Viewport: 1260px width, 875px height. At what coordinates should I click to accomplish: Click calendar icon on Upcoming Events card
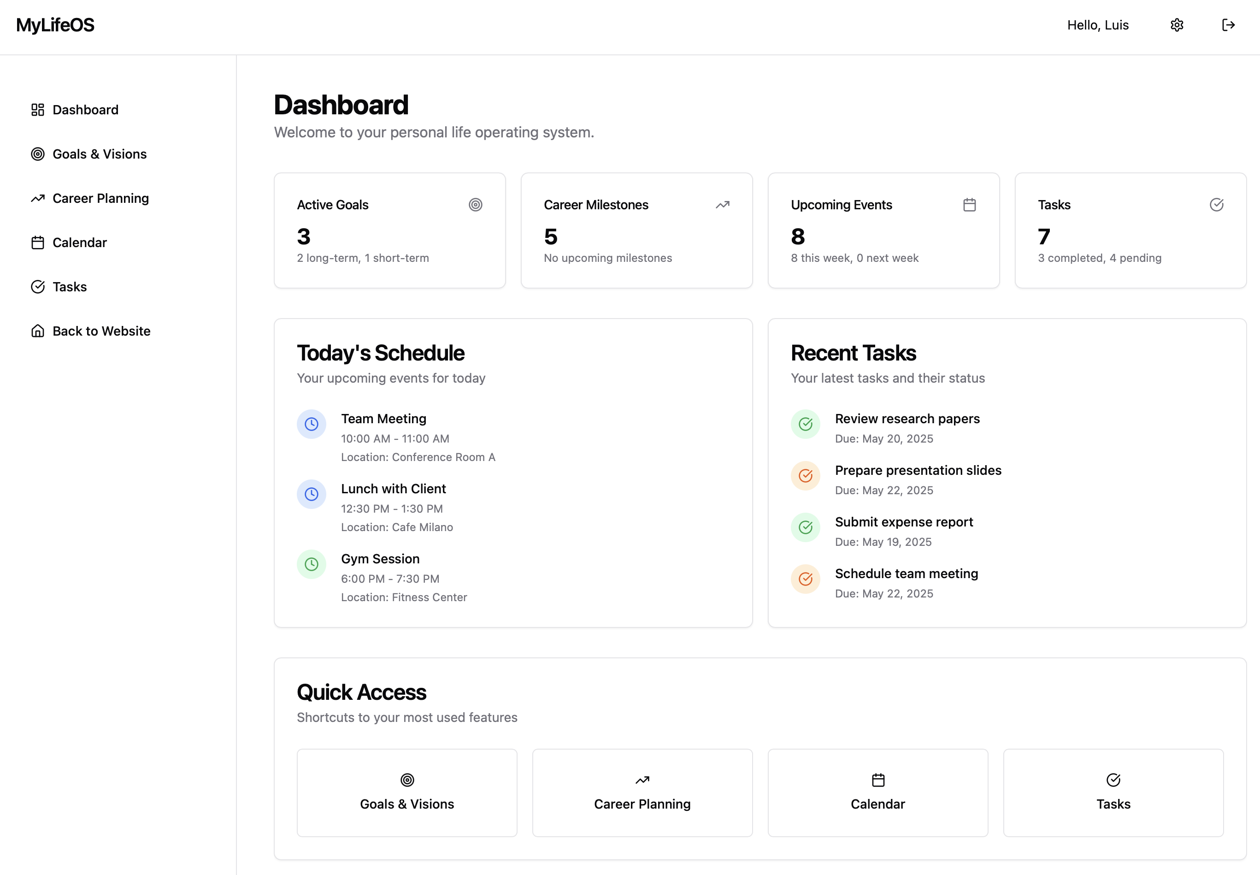(969, 205)
